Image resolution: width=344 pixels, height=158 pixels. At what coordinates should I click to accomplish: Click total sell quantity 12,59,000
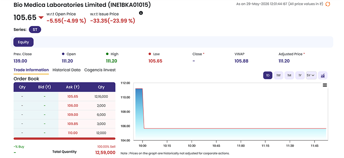click(105, 153)
